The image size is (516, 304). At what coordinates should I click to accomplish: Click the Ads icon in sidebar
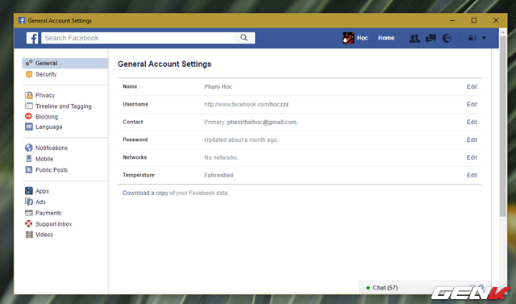[x=29, y=202]
